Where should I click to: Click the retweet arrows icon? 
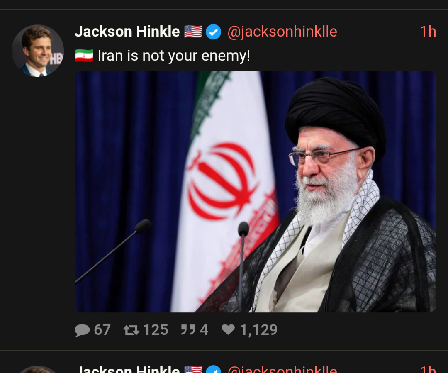tap(131, 330)
